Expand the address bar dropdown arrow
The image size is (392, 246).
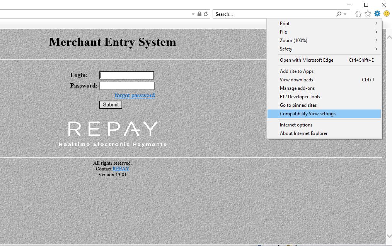pos(193,14)
